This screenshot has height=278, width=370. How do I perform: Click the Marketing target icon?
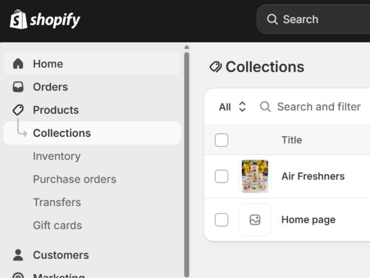18,276
